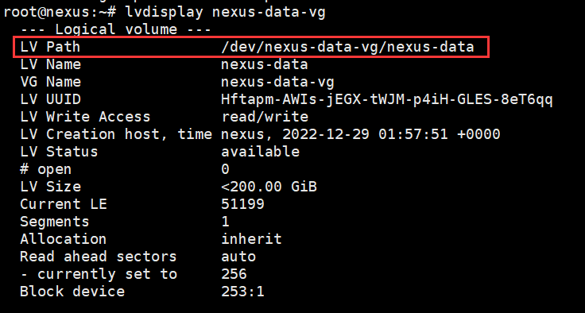Click the Segments value 1
585x313 pixels.
(226, 222)
